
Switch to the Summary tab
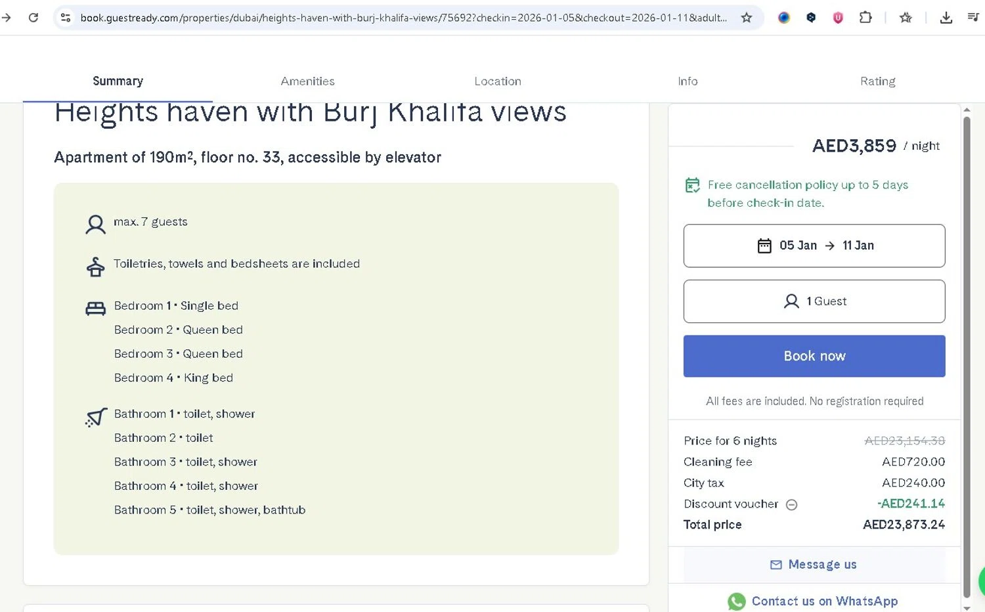118,81
